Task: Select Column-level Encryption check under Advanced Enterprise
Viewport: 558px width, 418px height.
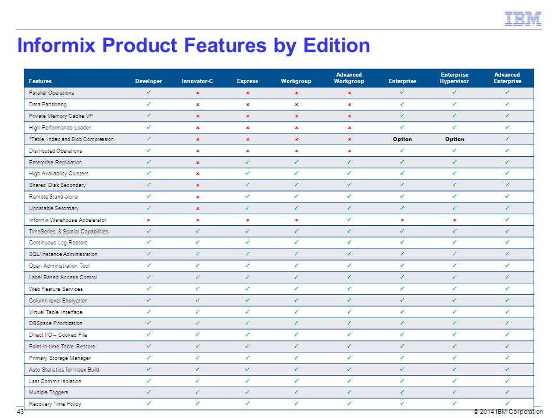Action: (507, 300)
